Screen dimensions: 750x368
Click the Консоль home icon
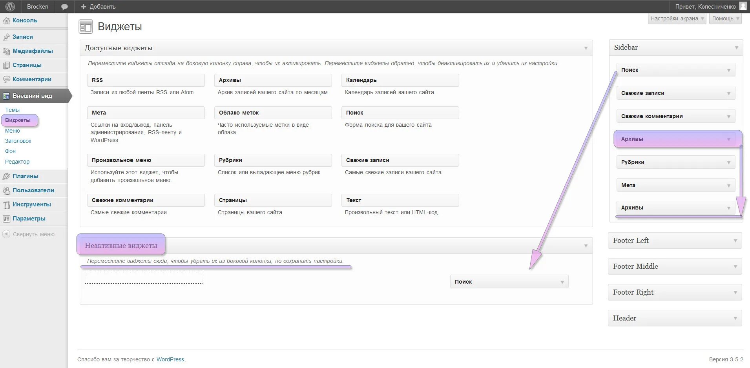(6, 21)
